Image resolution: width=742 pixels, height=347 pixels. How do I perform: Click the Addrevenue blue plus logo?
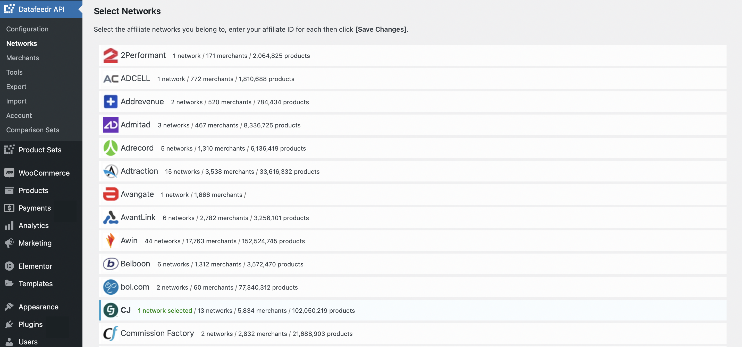coord(111,102)
